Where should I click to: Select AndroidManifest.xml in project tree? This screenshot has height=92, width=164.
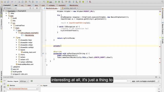coord(26,64)
